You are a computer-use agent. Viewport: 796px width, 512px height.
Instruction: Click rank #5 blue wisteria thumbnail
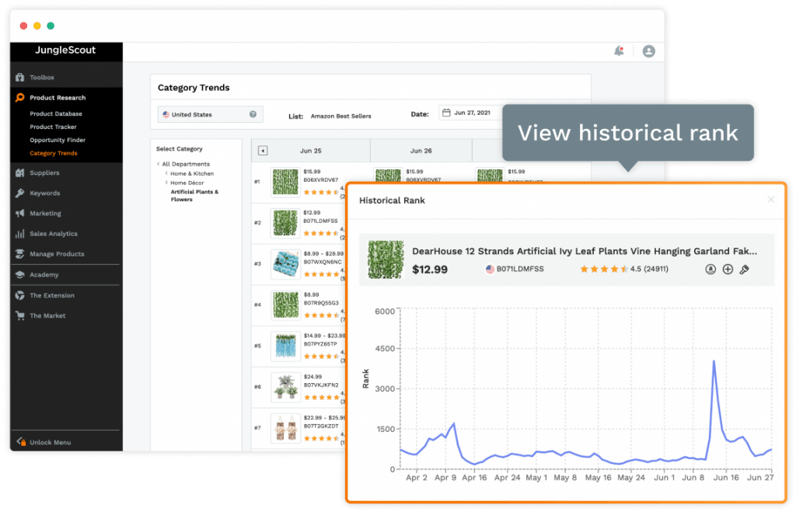(285, 346)
